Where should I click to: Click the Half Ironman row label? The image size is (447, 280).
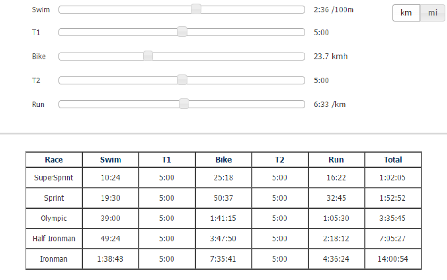point(54,238)
